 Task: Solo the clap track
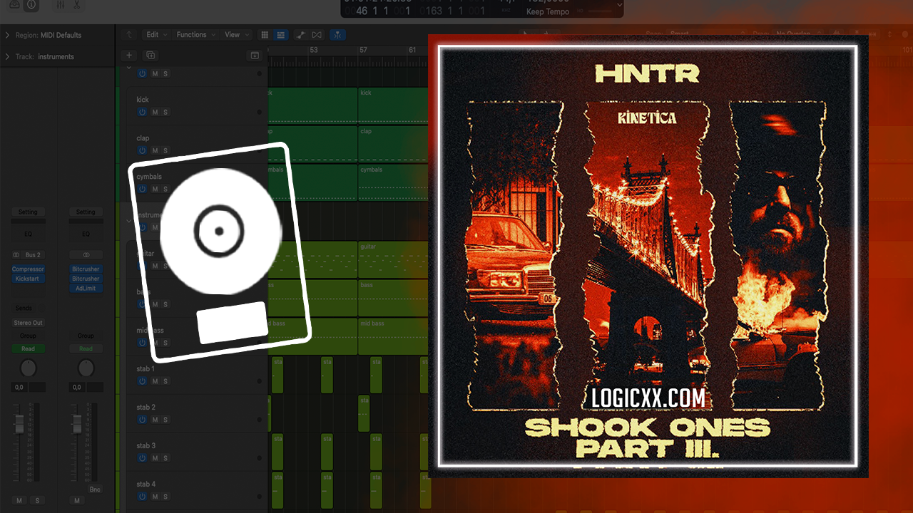click(x=165, y=150)
